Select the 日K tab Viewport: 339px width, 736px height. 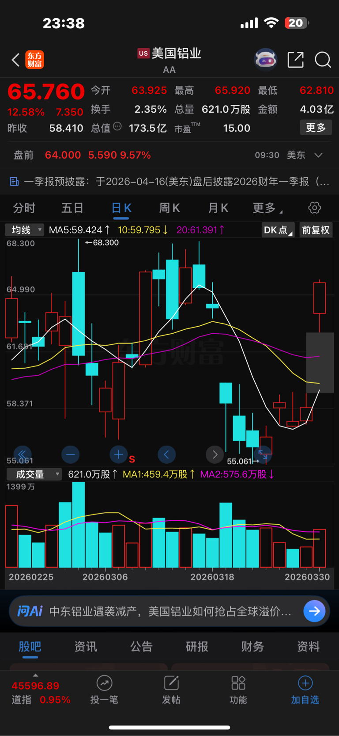coord(121,208)
